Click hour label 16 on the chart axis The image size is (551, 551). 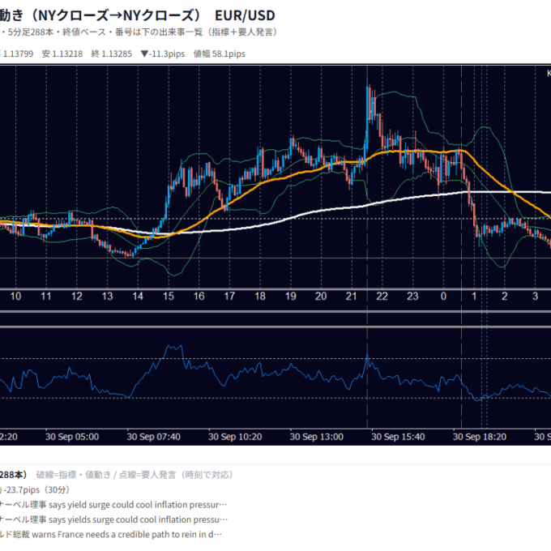pos(199,297)
